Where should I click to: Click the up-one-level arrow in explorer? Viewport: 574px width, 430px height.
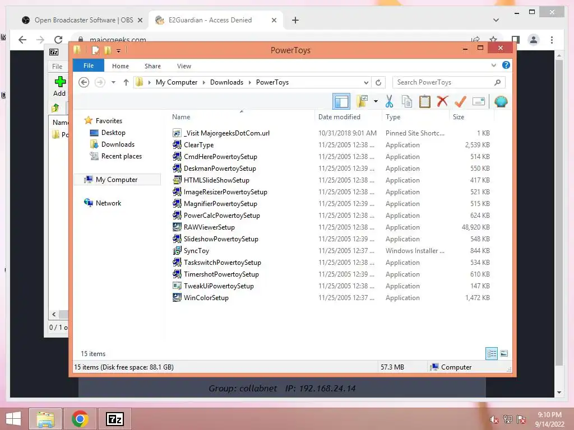(x=126, y=82)
